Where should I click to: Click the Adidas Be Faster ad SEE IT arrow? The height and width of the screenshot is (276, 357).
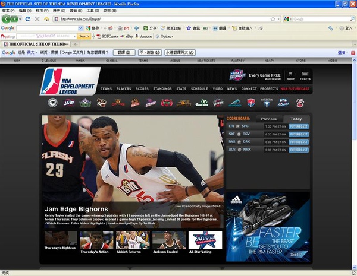click(299, 255)
